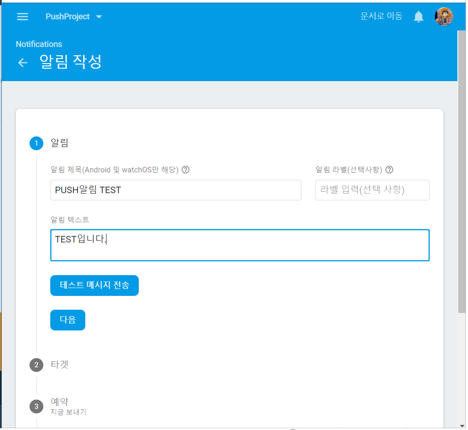468x430 pixels.
Task: Open the Notifications breadcrumb
Action: coord(39,44)
